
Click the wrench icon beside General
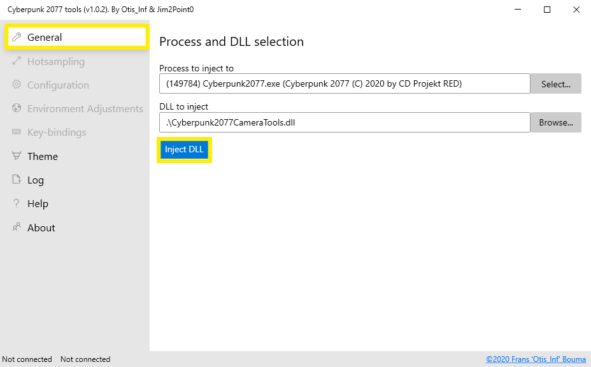click(17, 38)
